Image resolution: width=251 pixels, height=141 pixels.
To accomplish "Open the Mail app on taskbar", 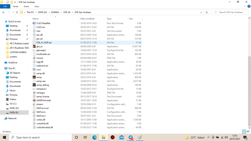I will [121, 137].
